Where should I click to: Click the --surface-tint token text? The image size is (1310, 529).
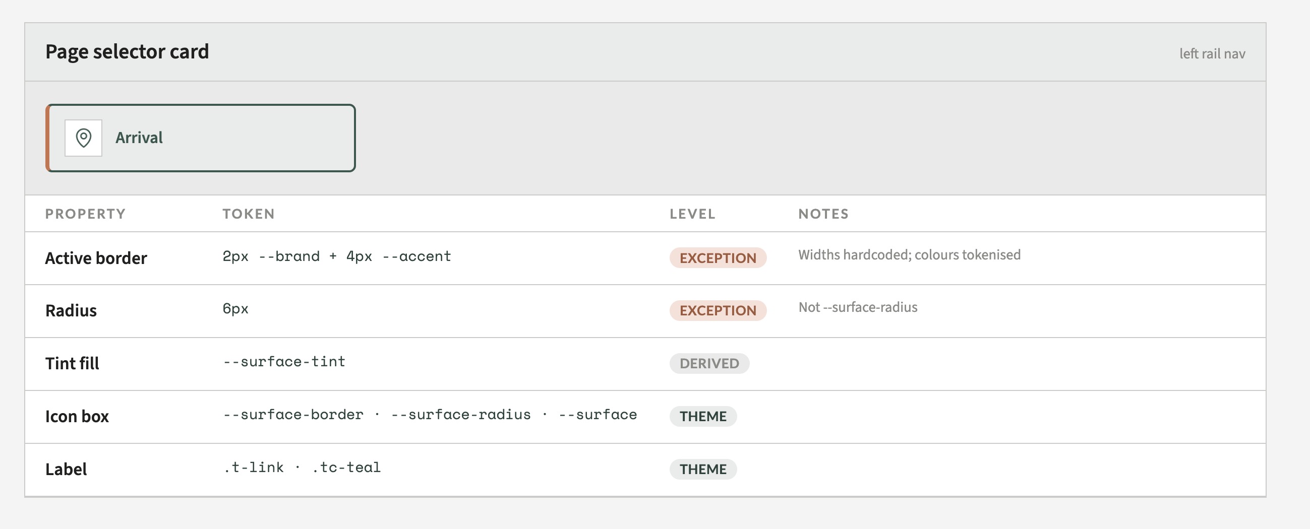pyautogui.click(x=284, y=362)
